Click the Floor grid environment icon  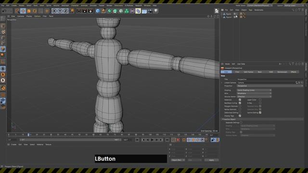point(144,11)
